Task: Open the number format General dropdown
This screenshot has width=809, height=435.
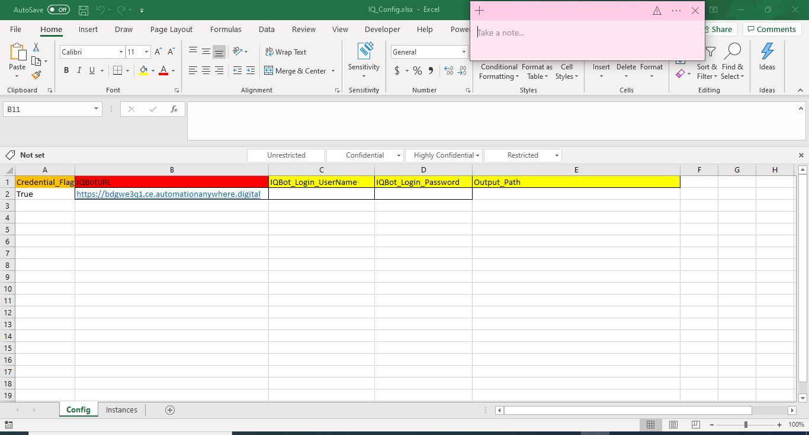Action: click(x=464, y=52)
